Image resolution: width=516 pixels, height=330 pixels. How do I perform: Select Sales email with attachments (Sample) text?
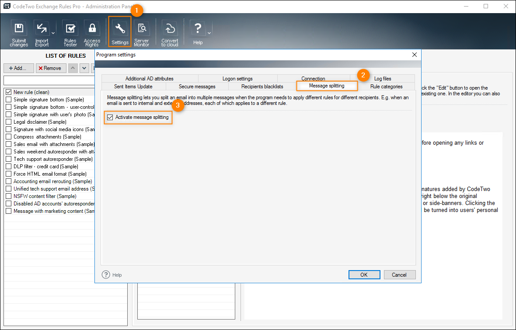tap(54, 144)
